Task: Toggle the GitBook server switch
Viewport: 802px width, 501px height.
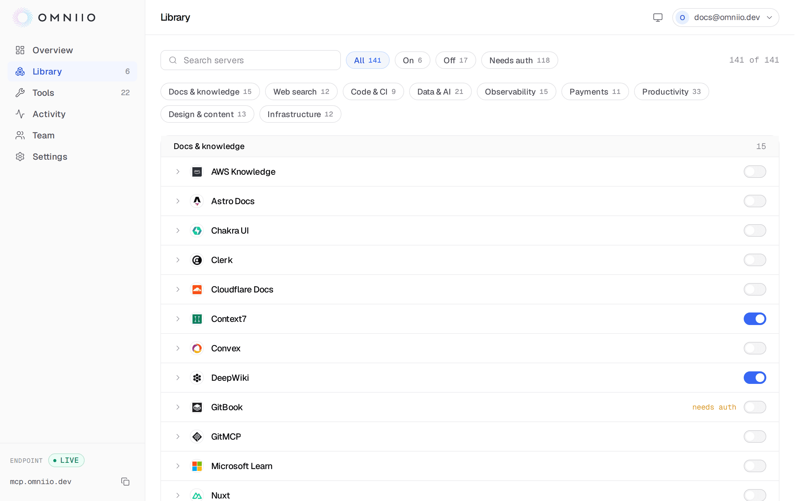Action: [755, 407]
